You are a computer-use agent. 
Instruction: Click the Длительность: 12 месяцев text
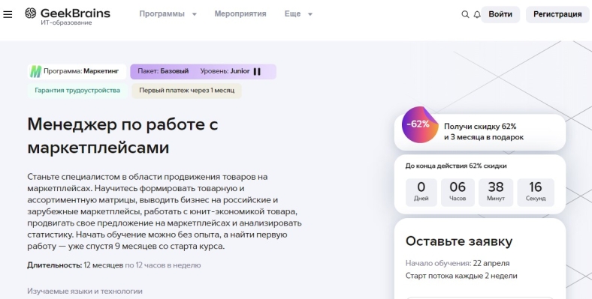(75, 265)
